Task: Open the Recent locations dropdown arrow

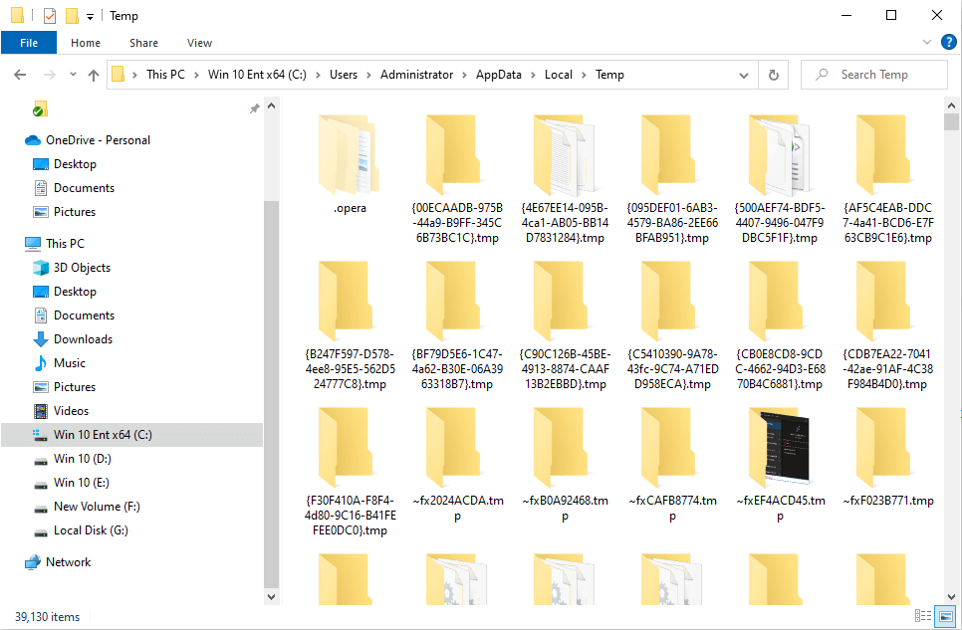Action: point(73,75)
